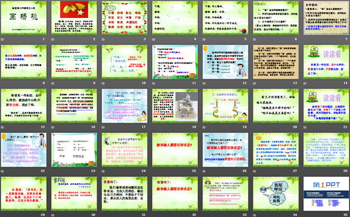Select slide 31 thumbnail with black paragraph

[125, 194]
